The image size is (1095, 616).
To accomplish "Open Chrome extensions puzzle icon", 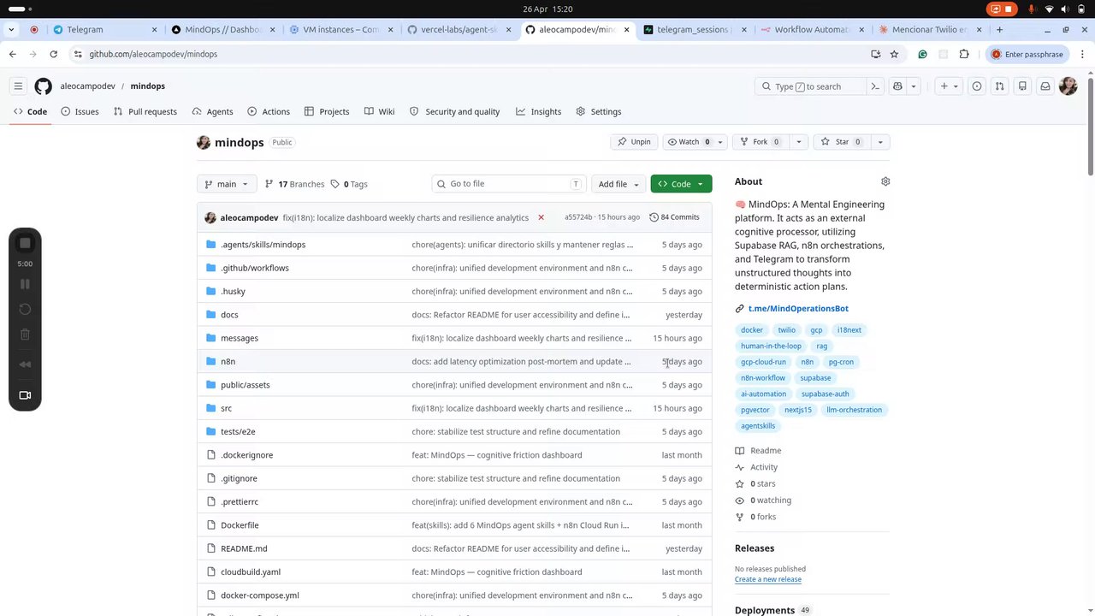I will [x=964, y=54].
